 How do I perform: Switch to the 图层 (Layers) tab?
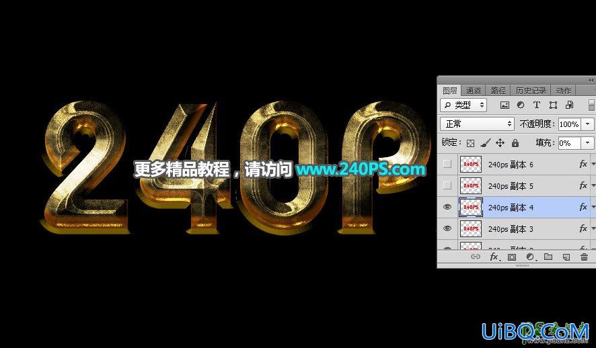click(449, 91)
